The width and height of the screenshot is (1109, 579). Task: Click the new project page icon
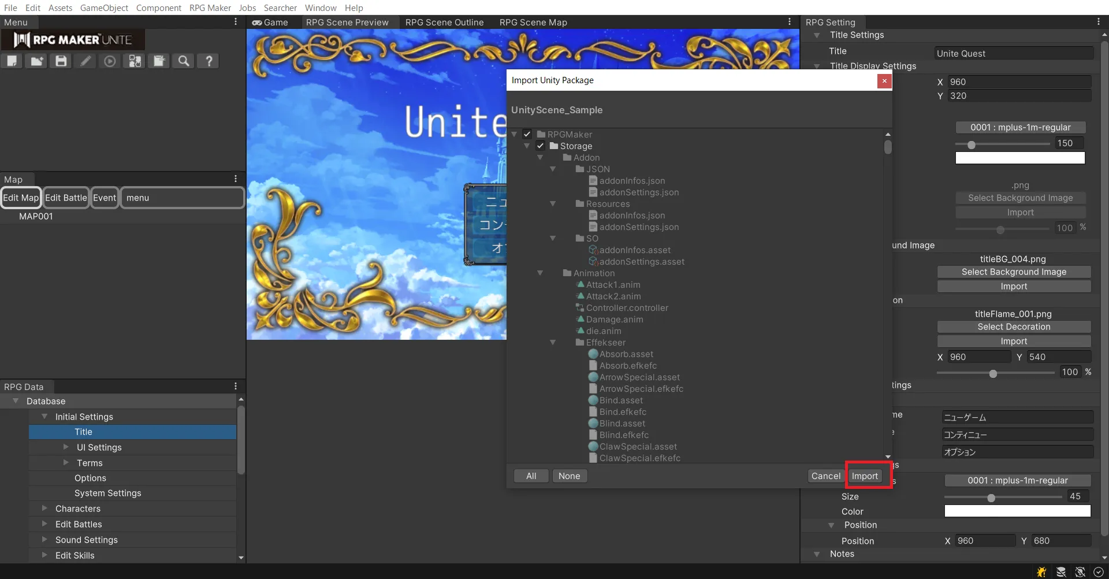coord(12,61)
